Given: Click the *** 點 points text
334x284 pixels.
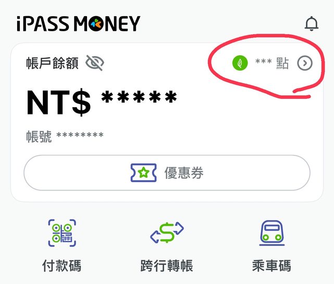Looking at the screenshot, I should click(x=272, y=63).
